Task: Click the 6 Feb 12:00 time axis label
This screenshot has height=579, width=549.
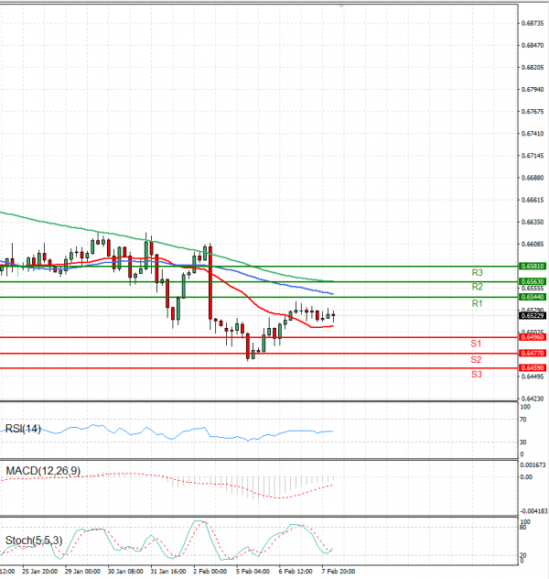Action: [296, 572]
